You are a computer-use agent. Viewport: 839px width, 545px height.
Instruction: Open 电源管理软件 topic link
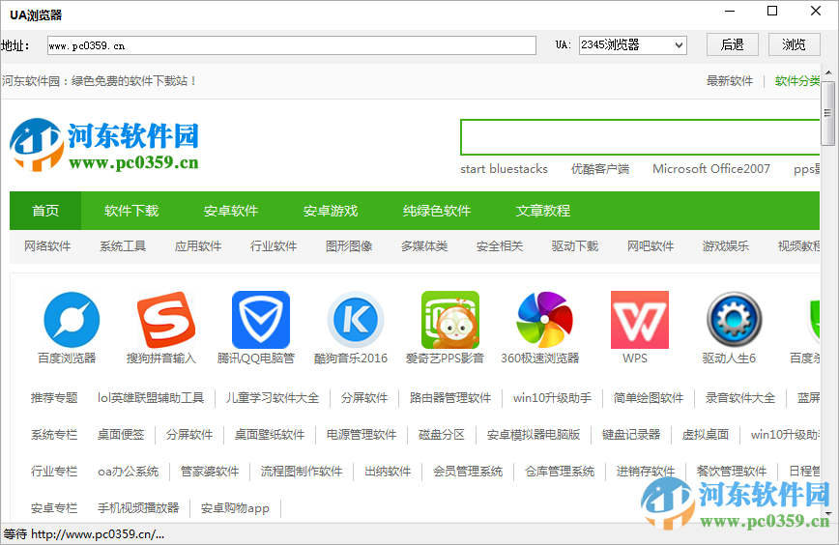(x=362, y=434)
